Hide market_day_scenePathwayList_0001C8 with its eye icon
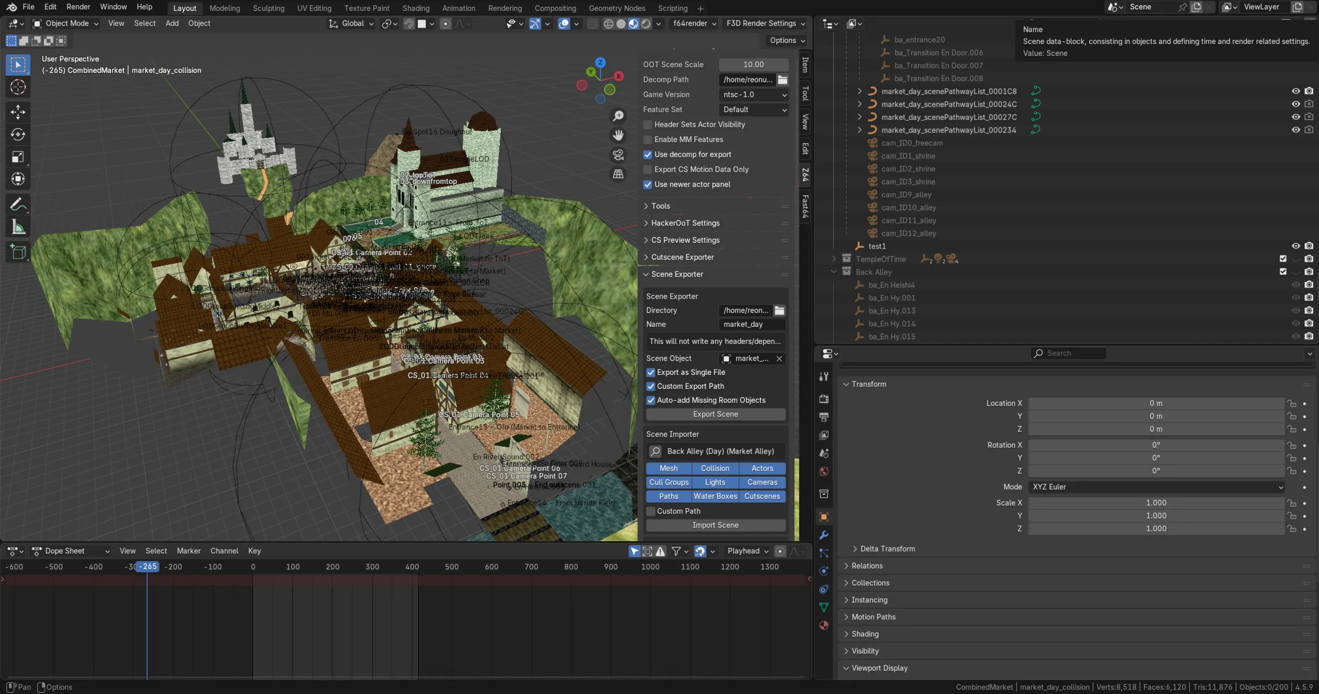The height and width of the screenshot is (694, 1319). (x=1296, y=91)
